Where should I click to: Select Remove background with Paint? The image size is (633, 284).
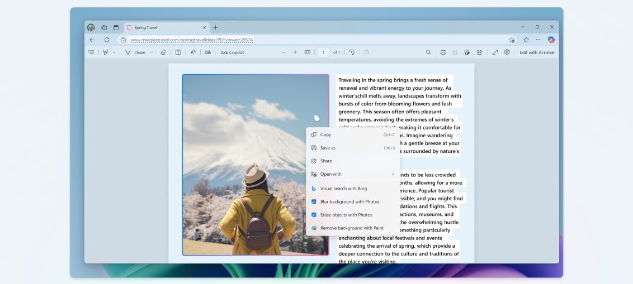353,228
